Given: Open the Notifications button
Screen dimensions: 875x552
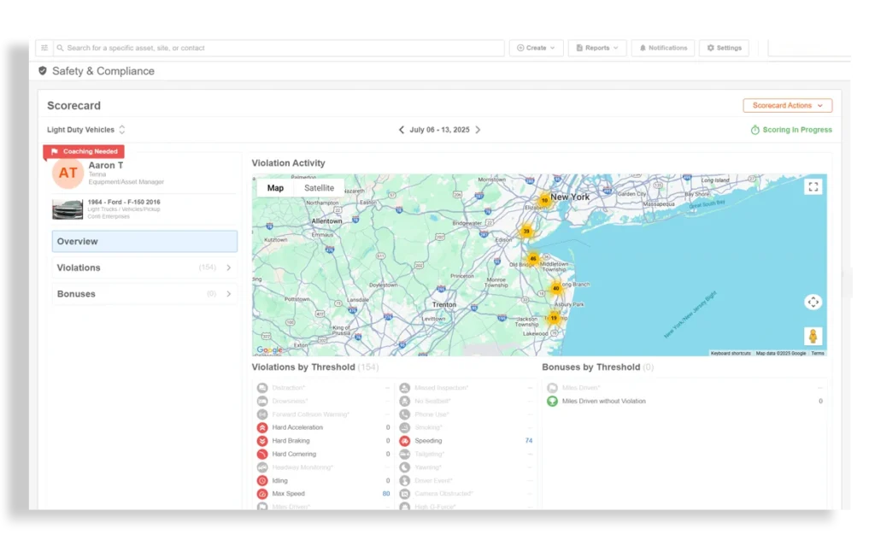Looking at the screenshot, I should pyautogui.click(x=662, y=48).
